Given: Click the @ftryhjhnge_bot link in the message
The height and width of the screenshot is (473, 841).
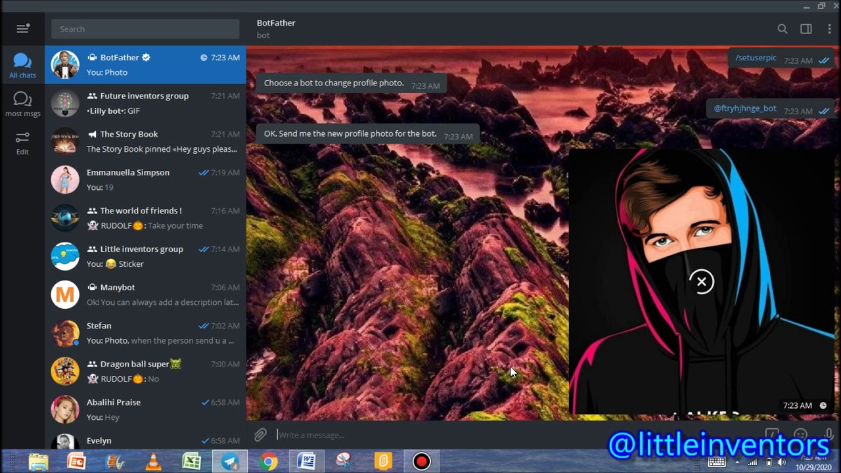Looking at the screenshot, I should point(745,108).
